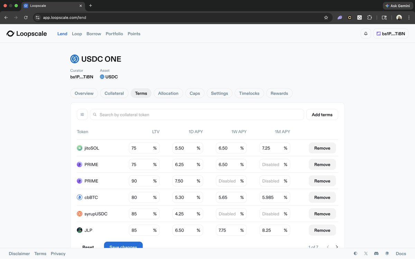Click the disabled 1W APY field for syrupUSDC
Screen dimensions: 415x259
[x=231, y=214]
